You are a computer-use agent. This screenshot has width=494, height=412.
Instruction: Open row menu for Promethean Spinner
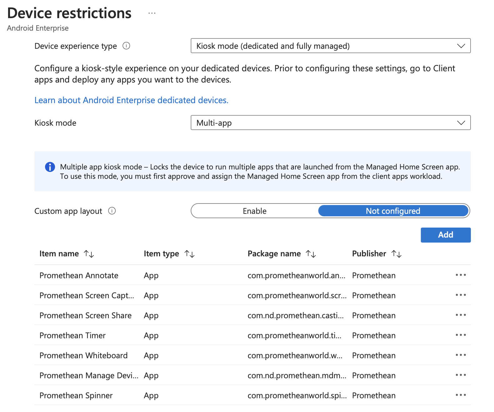click(x=461, y=395)
